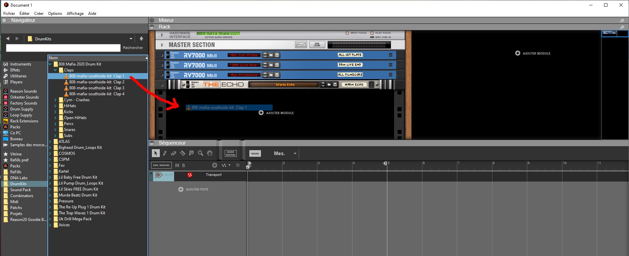The height and width of the screenshot is (256, 629).
Task: Go back in the Navigateur browser
Action: click(8, 39)
